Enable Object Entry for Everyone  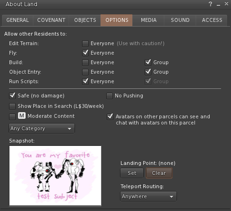[x=85, y=72]
